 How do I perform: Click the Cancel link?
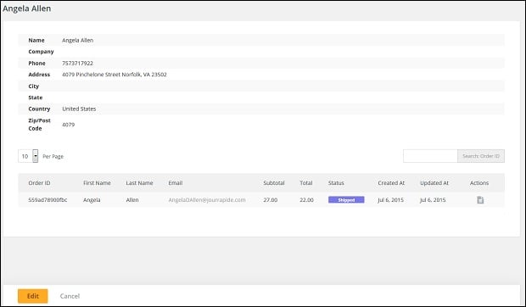tap(70, 296)
